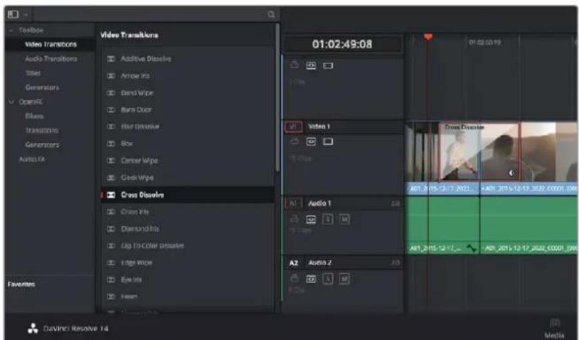Click the A2 destination control
Screen dimensions: 579x340
pos(294,263)
